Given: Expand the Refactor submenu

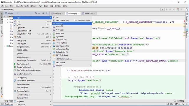Looking at the screenshot, I should 32,54.
